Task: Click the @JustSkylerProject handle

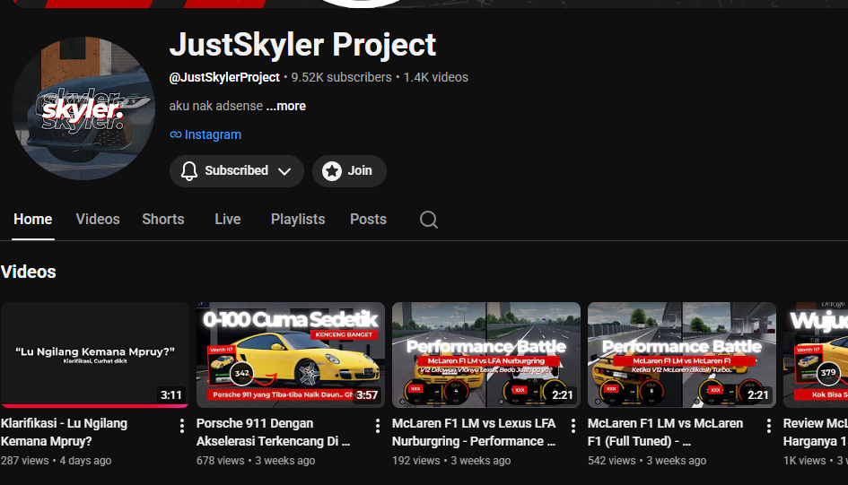Action: click(x=224, y=77)
